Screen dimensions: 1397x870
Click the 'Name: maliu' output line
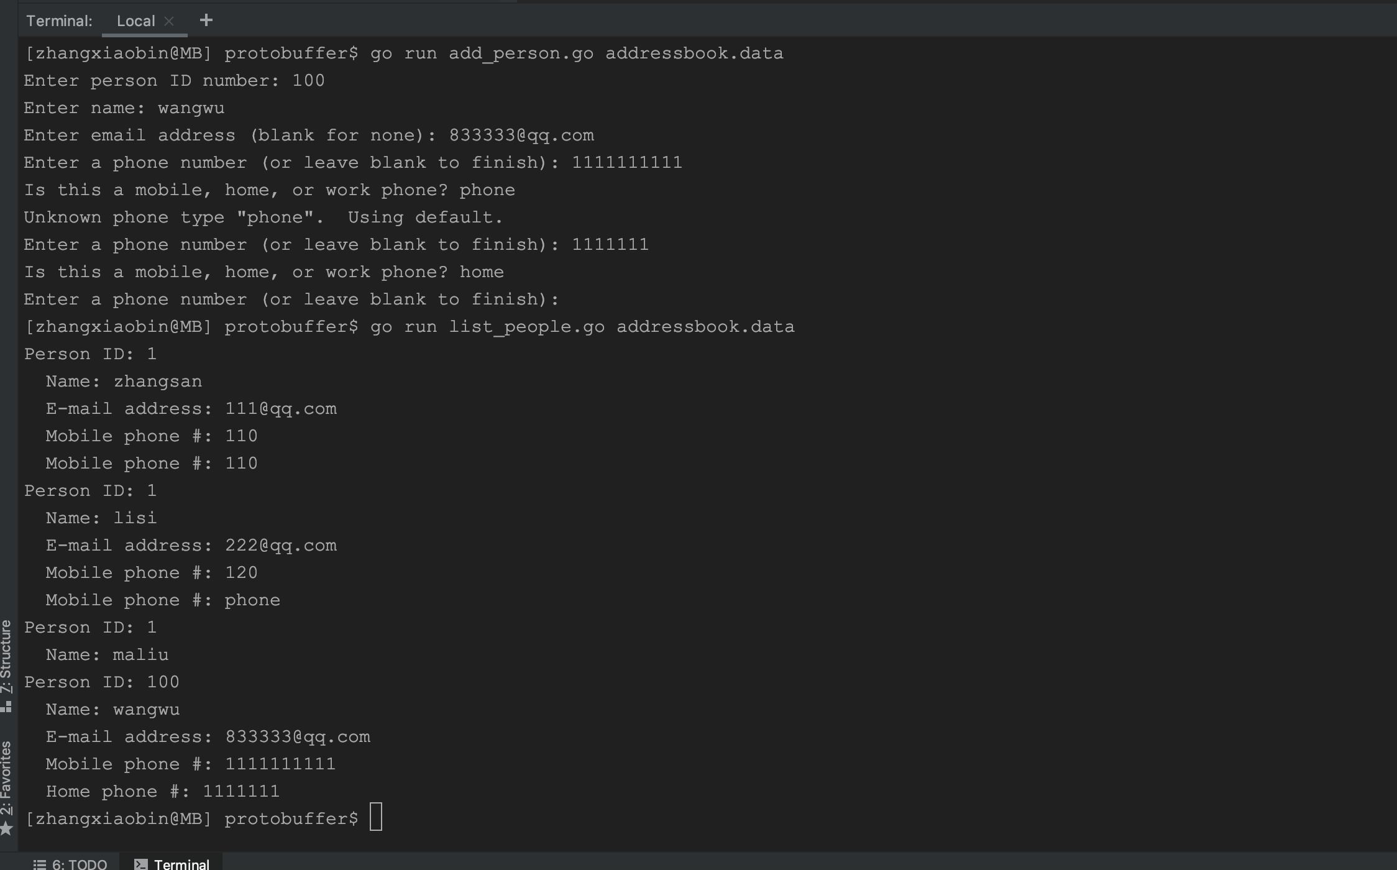107,655
